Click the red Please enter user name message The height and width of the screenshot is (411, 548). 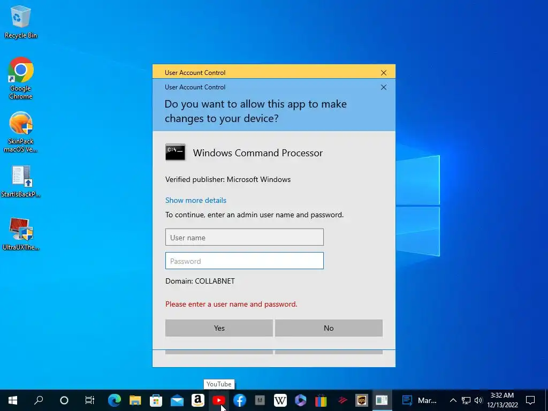[x=231, y=304]
